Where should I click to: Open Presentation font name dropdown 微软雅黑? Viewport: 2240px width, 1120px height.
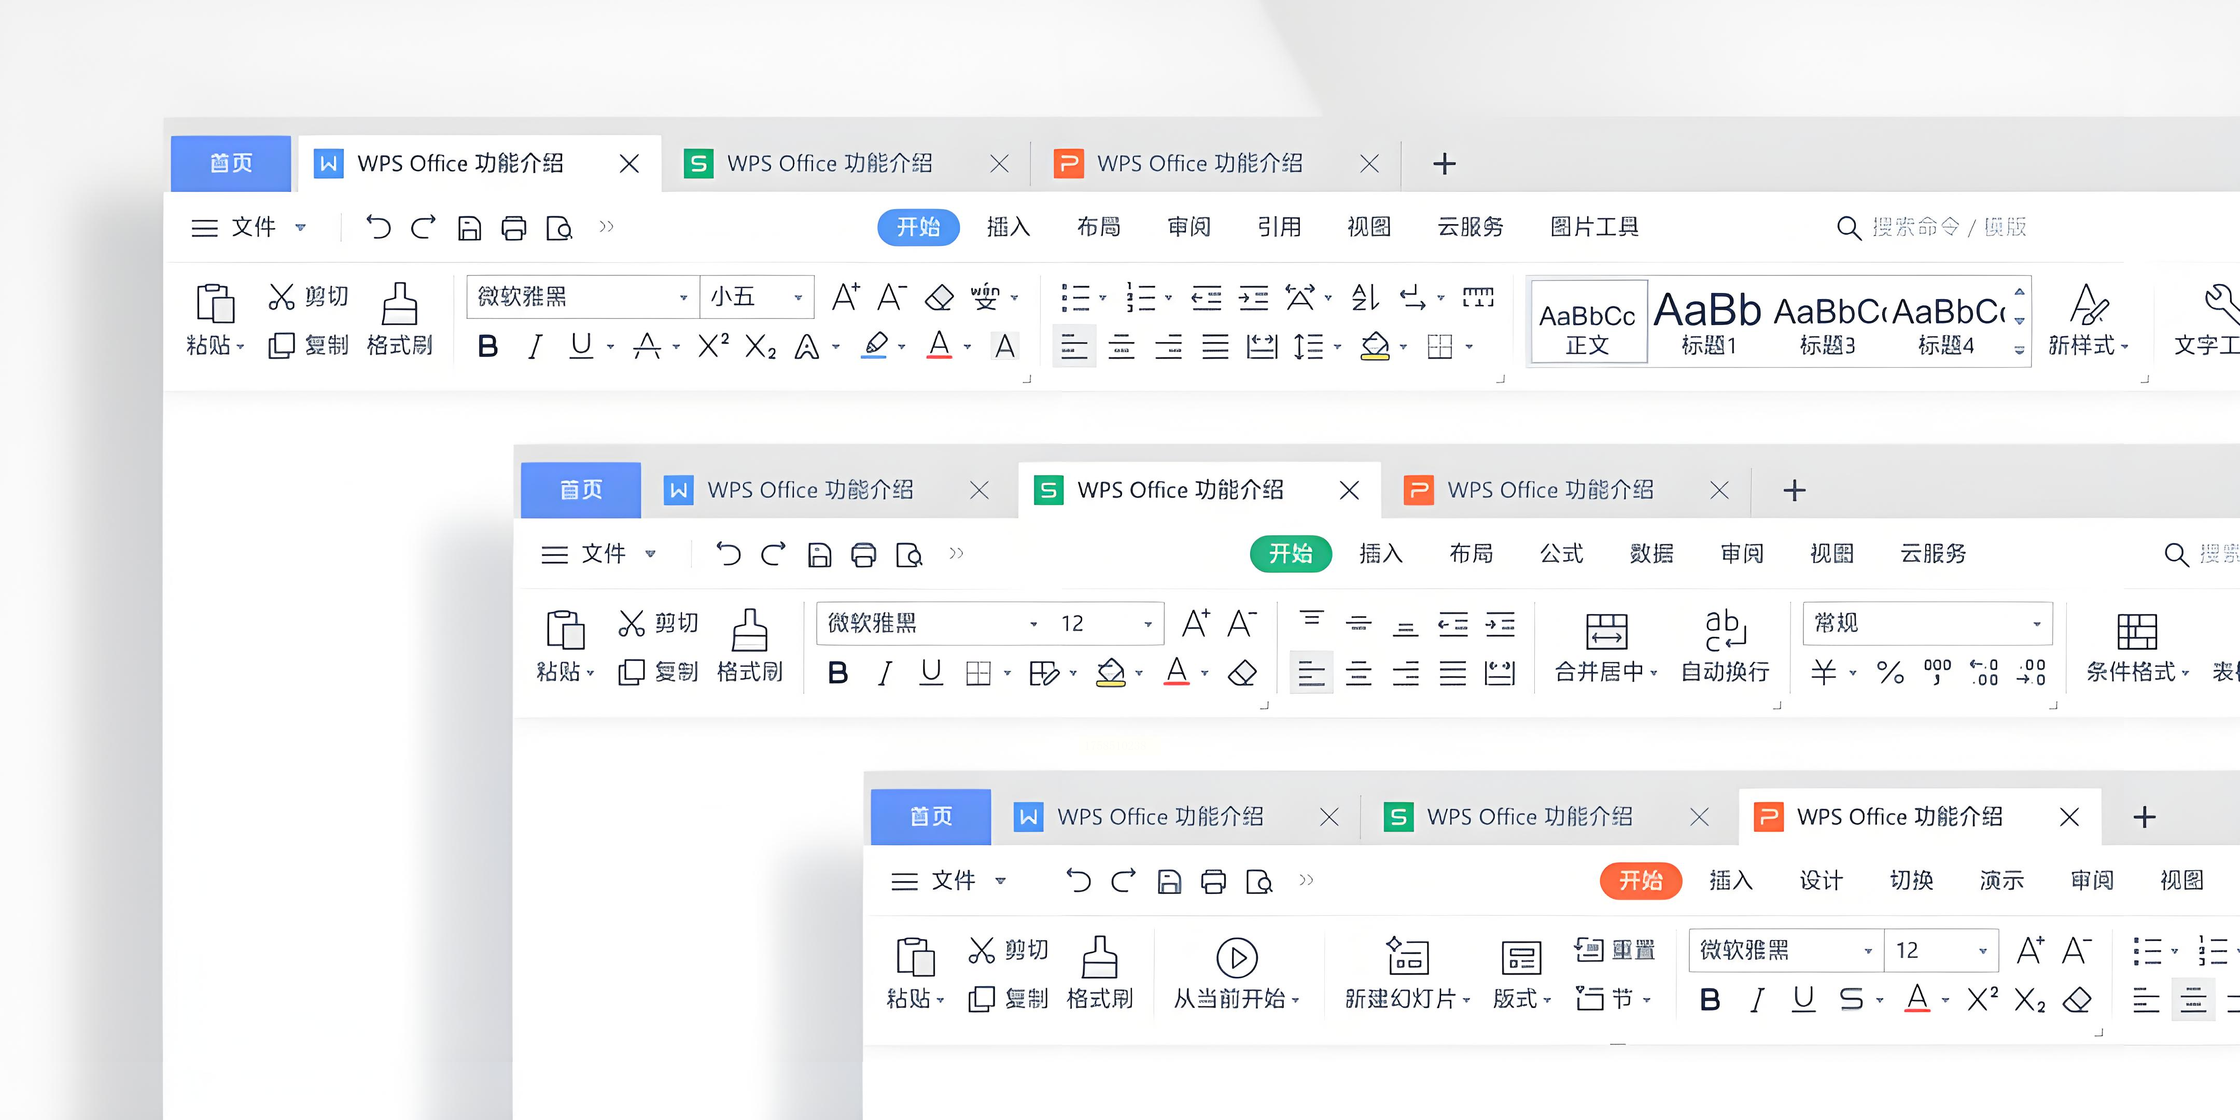[x=1867, y=950]
